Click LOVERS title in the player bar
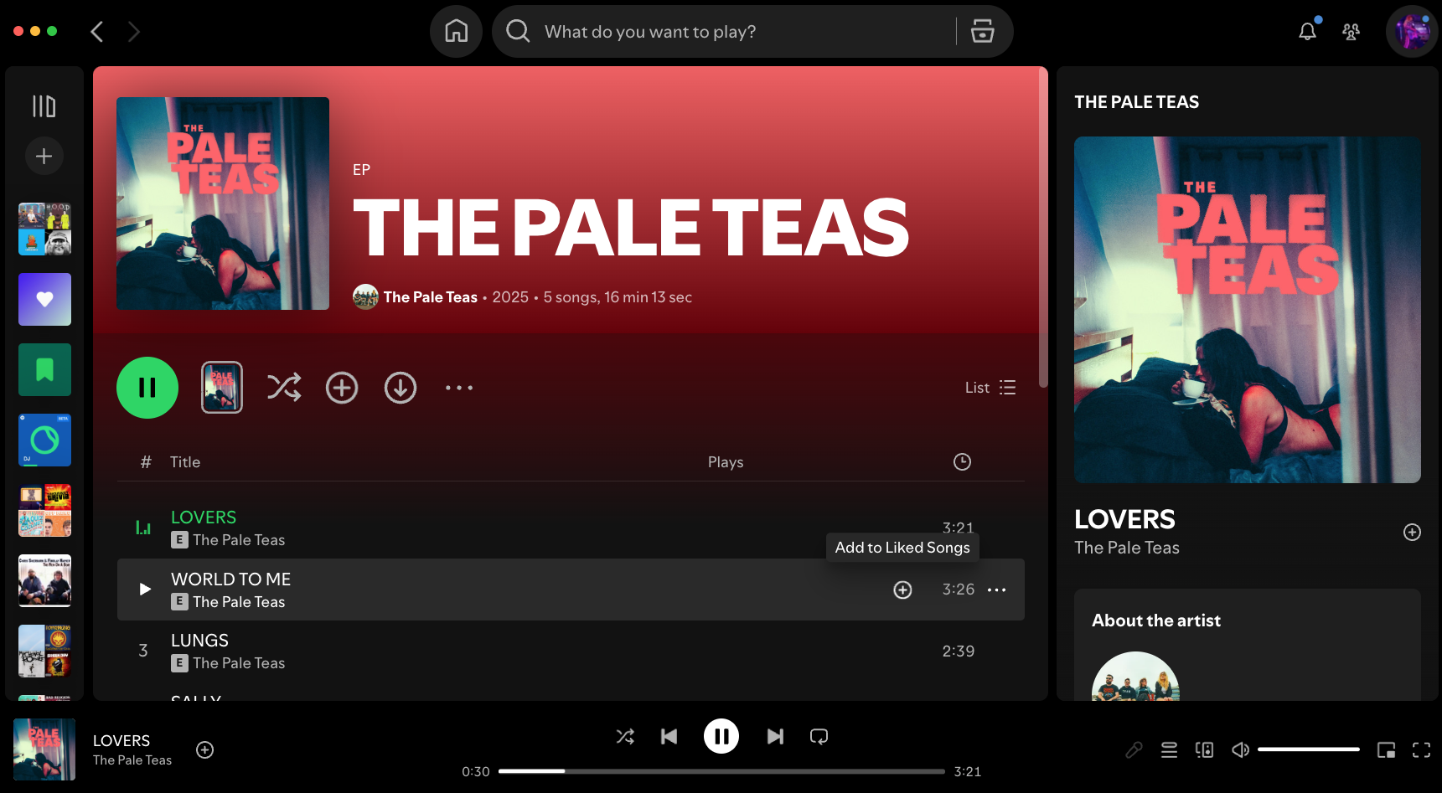 pyautogui.click(x=121, y=741)
